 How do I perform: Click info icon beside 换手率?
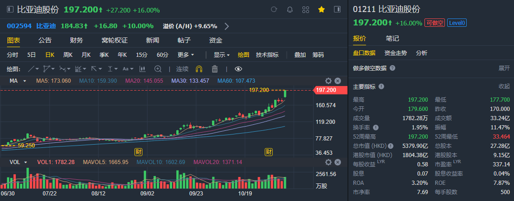(x=376, y=127)
